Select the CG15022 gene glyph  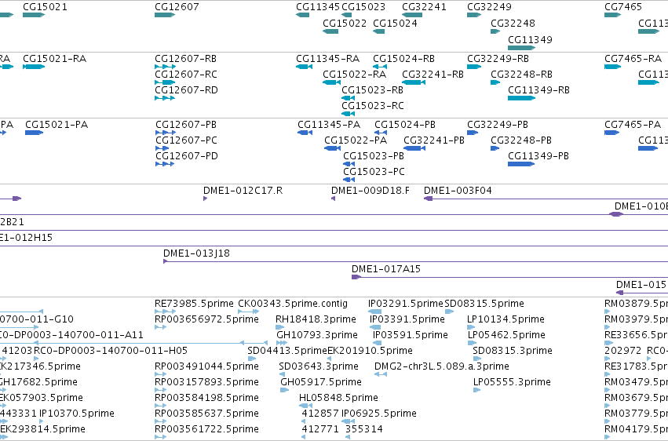(x=330, y=31)
